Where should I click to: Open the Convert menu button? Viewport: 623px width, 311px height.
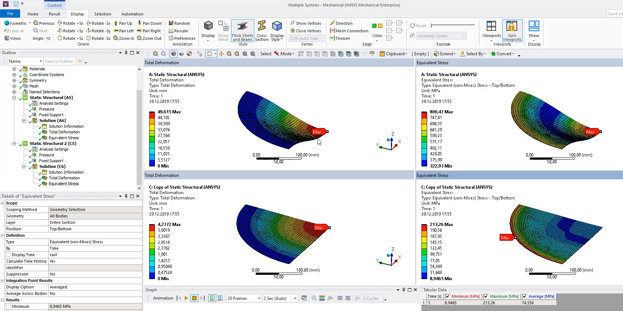click(502, 54)
